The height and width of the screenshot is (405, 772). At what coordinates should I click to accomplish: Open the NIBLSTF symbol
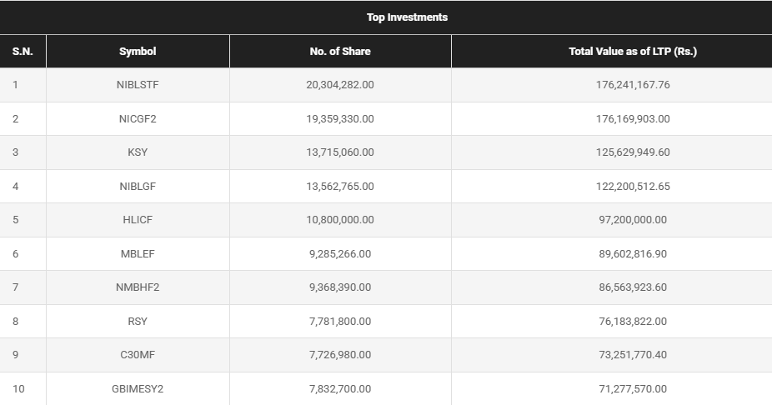138,85
